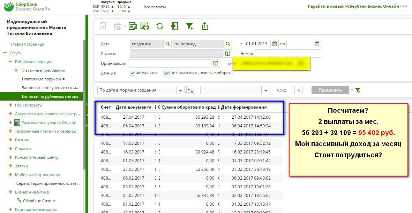Click Счет column header
The height and width of the screenshot is (213, 412).
click(106, 107)
